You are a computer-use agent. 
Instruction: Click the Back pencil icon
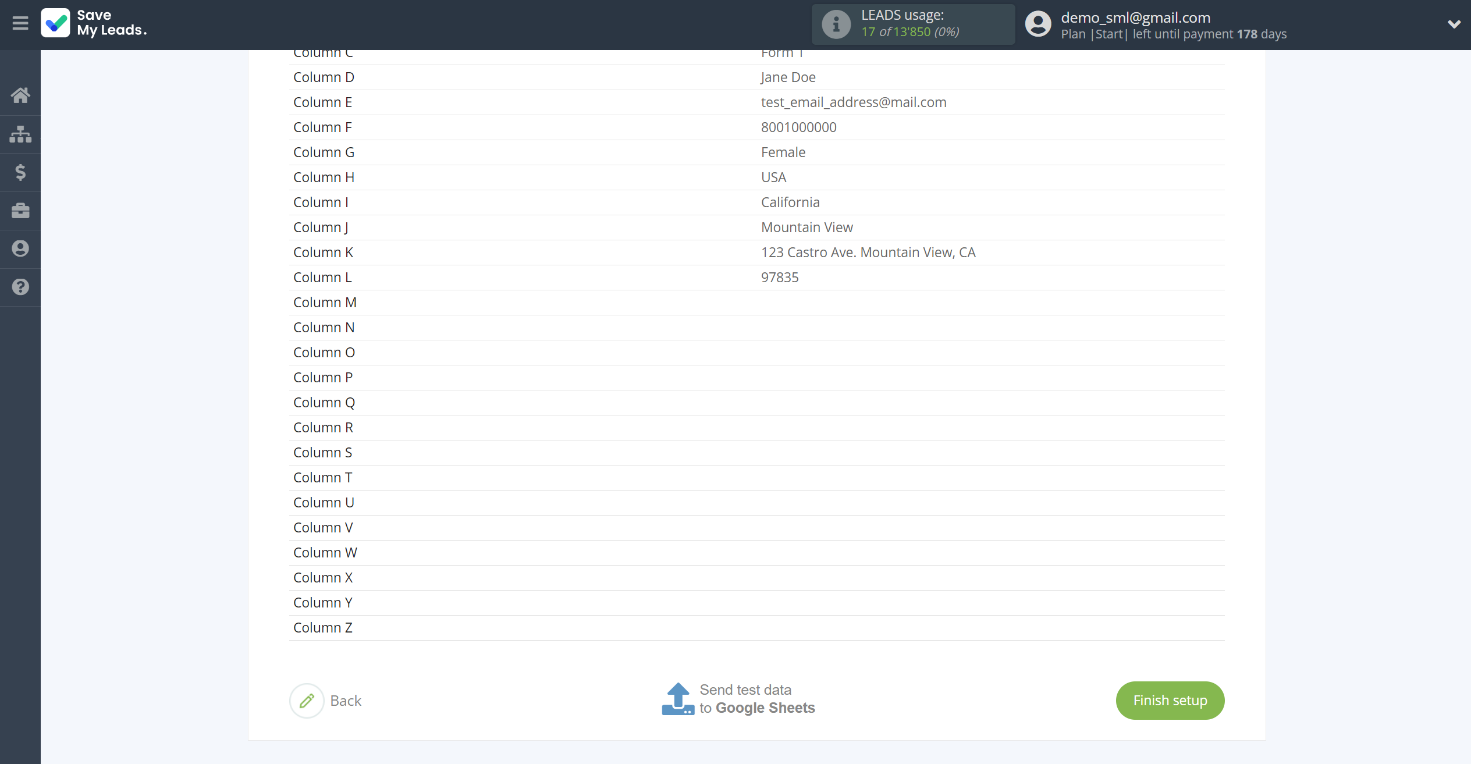pyautogui.click(x=307, y=701)
